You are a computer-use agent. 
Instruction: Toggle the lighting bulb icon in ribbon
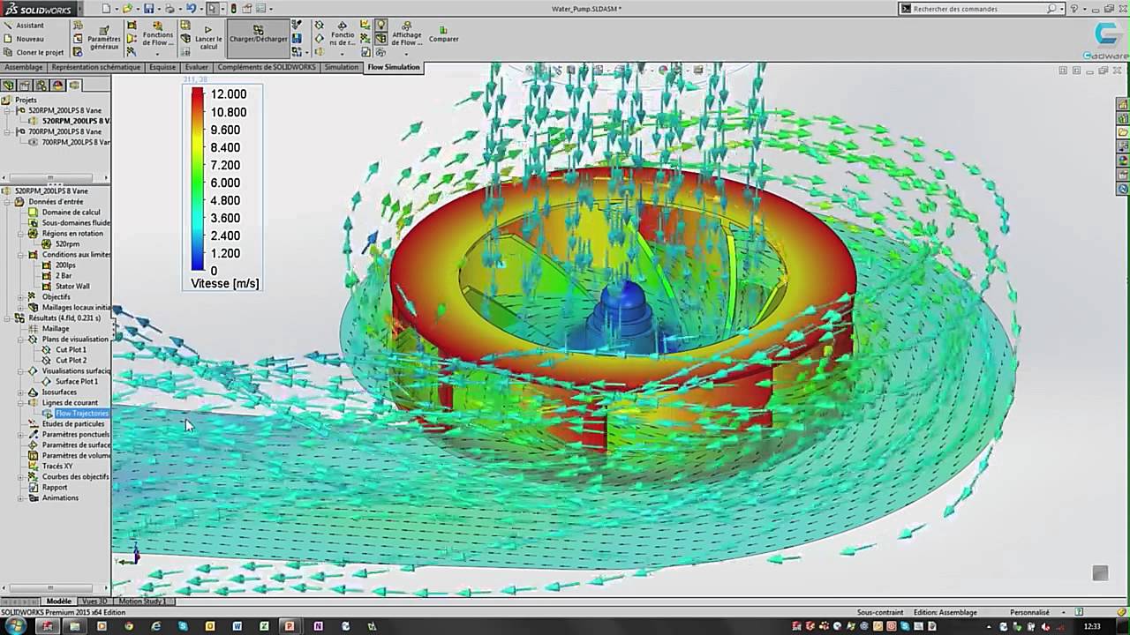(381, 26)
